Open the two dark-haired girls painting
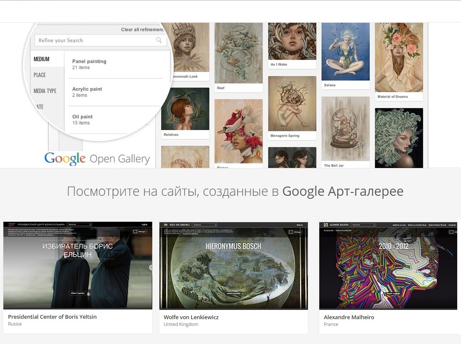The width and height of the screenshot is (461, 344). (292, 157)
